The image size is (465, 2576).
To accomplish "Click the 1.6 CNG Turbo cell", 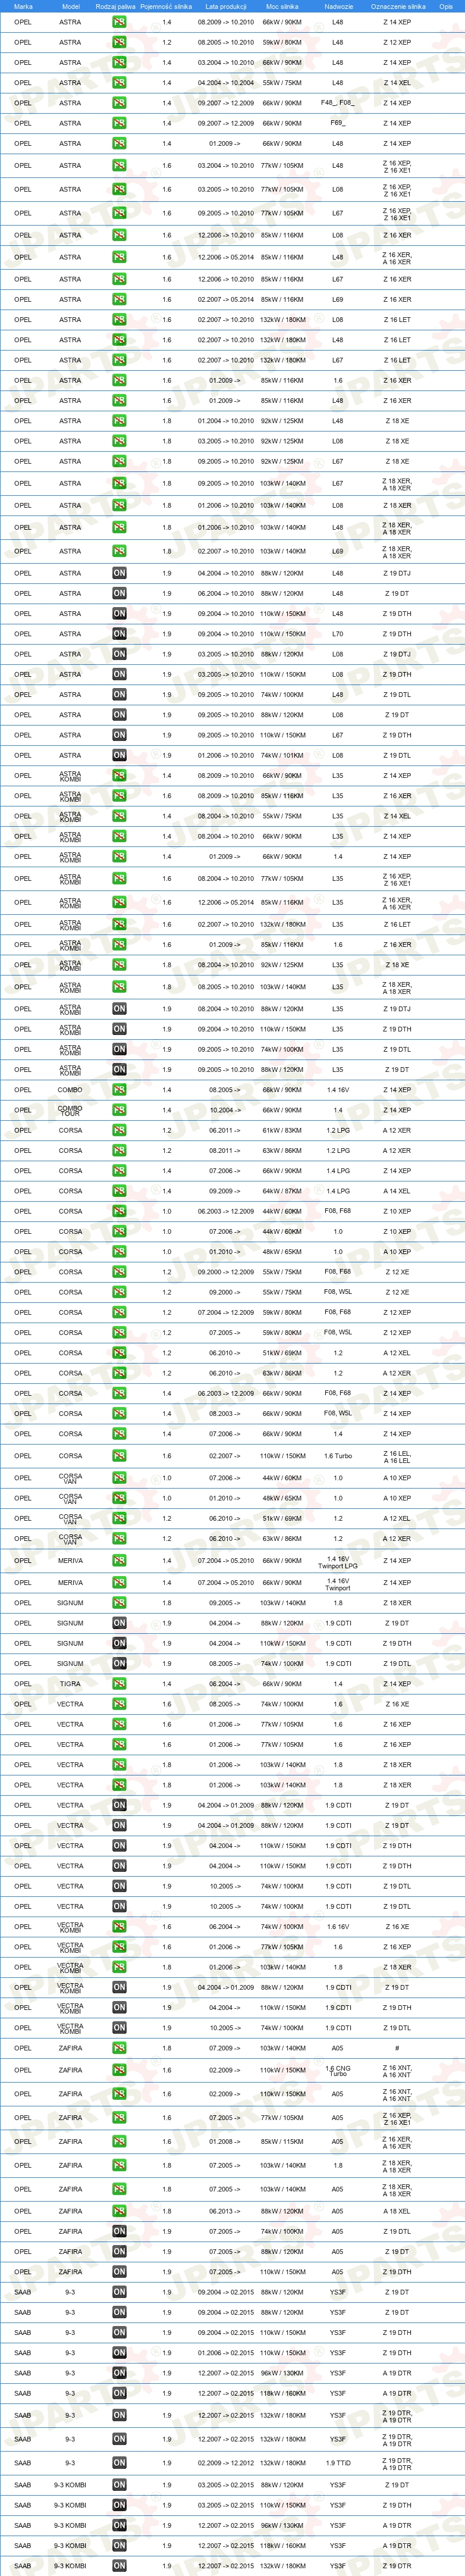I will 338,2071.
